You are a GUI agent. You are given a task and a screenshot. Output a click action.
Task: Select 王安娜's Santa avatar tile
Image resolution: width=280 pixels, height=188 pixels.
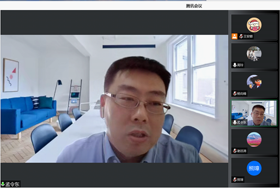pyautogui.click(x=254, y=25)
